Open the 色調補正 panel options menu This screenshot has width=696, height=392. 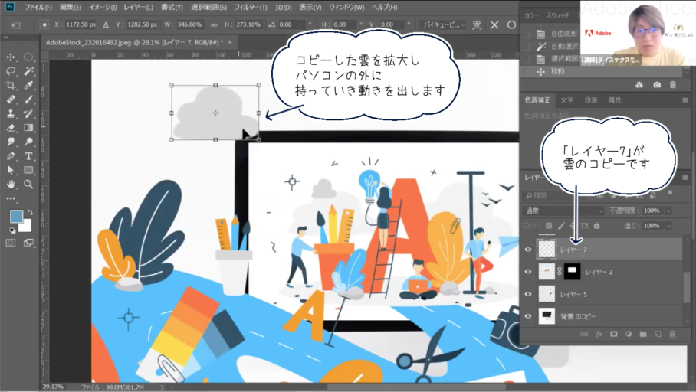[x=685, y=100]
